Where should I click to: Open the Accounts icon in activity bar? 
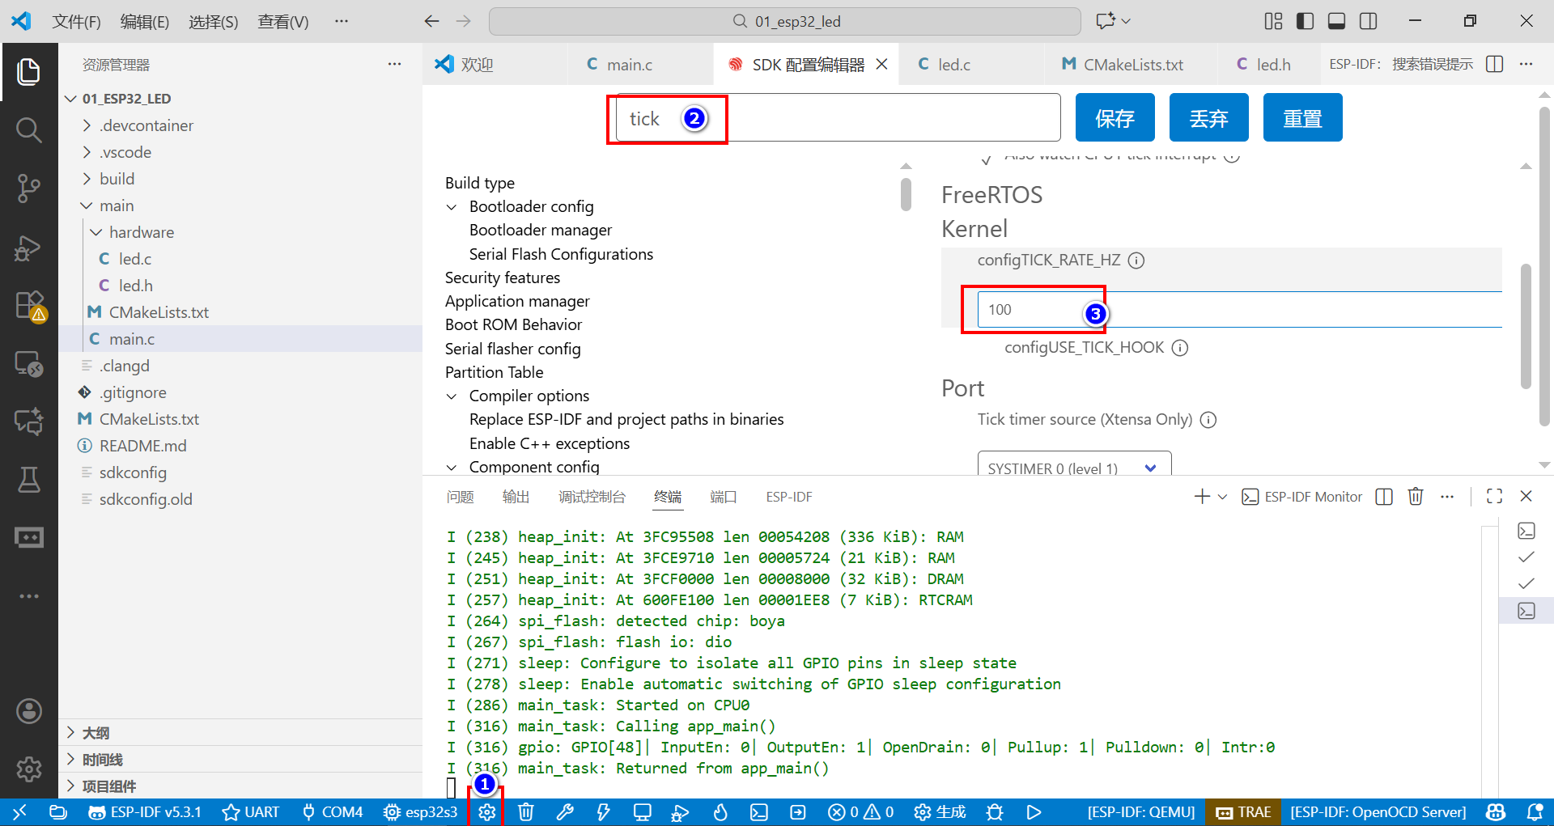click(x=29, y=711)
